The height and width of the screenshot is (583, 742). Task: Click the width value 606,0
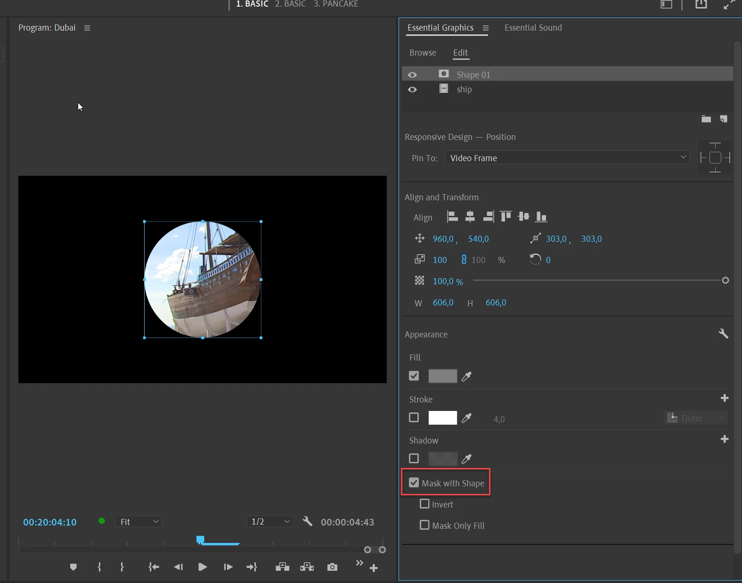click(x=443, y=303)
